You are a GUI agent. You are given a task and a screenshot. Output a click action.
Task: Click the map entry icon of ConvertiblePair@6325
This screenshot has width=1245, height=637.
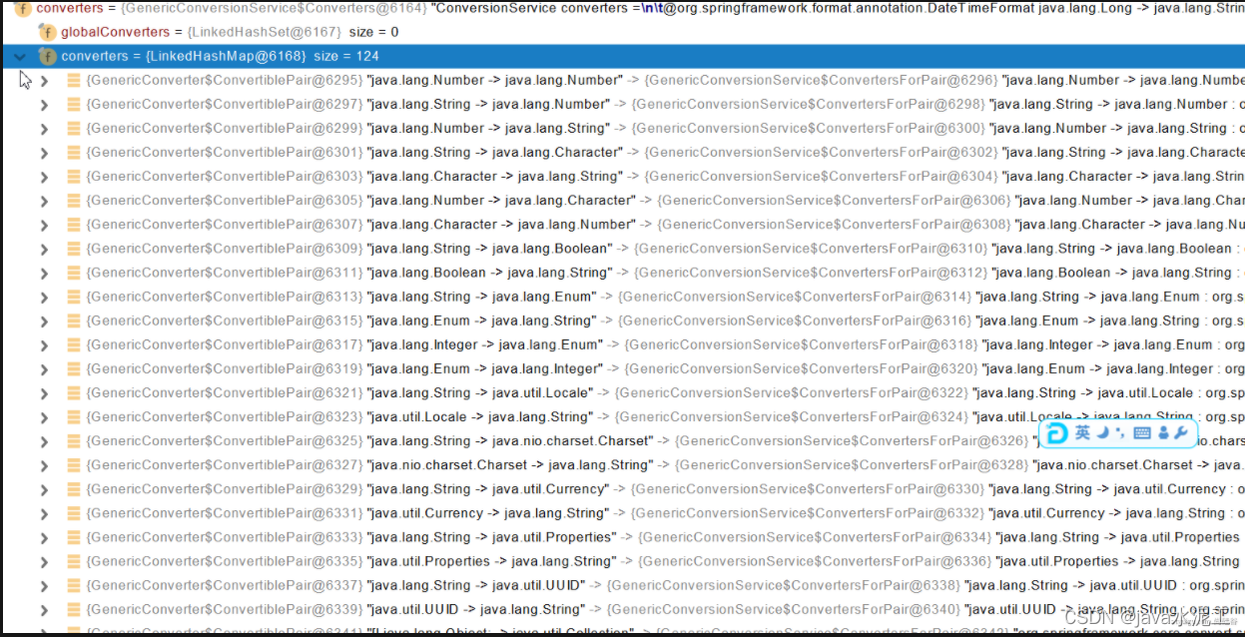pos(73,440)
